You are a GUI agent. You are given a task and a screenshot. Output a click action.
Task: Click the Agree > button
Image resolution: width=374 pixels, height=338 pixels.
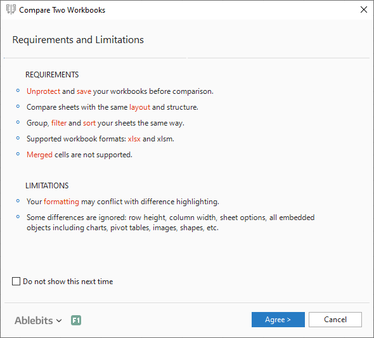point(278,320)
